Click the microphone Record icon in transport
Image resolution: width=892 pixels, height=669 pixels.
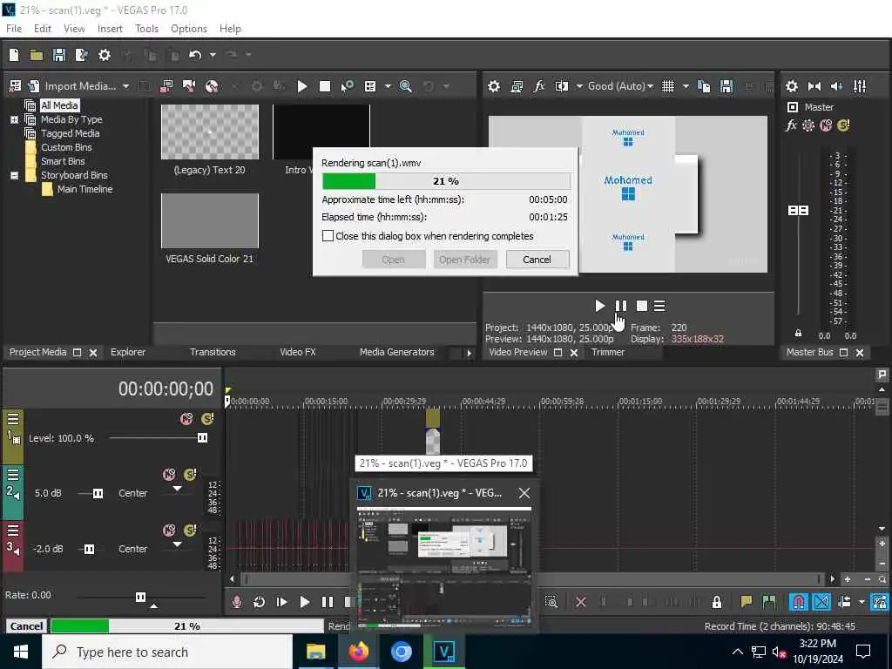(237, 602)
